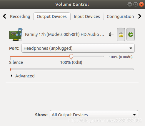The height and width of the screenshot is (126, 145).
Task: Set device as fallback with green check
Action: [x=131, y=34]
